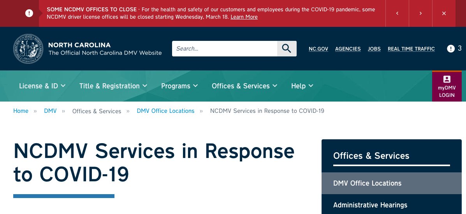466x214 pixels.
Task: Select DMV Office Locations in sidebar
Action: [391, 183]
